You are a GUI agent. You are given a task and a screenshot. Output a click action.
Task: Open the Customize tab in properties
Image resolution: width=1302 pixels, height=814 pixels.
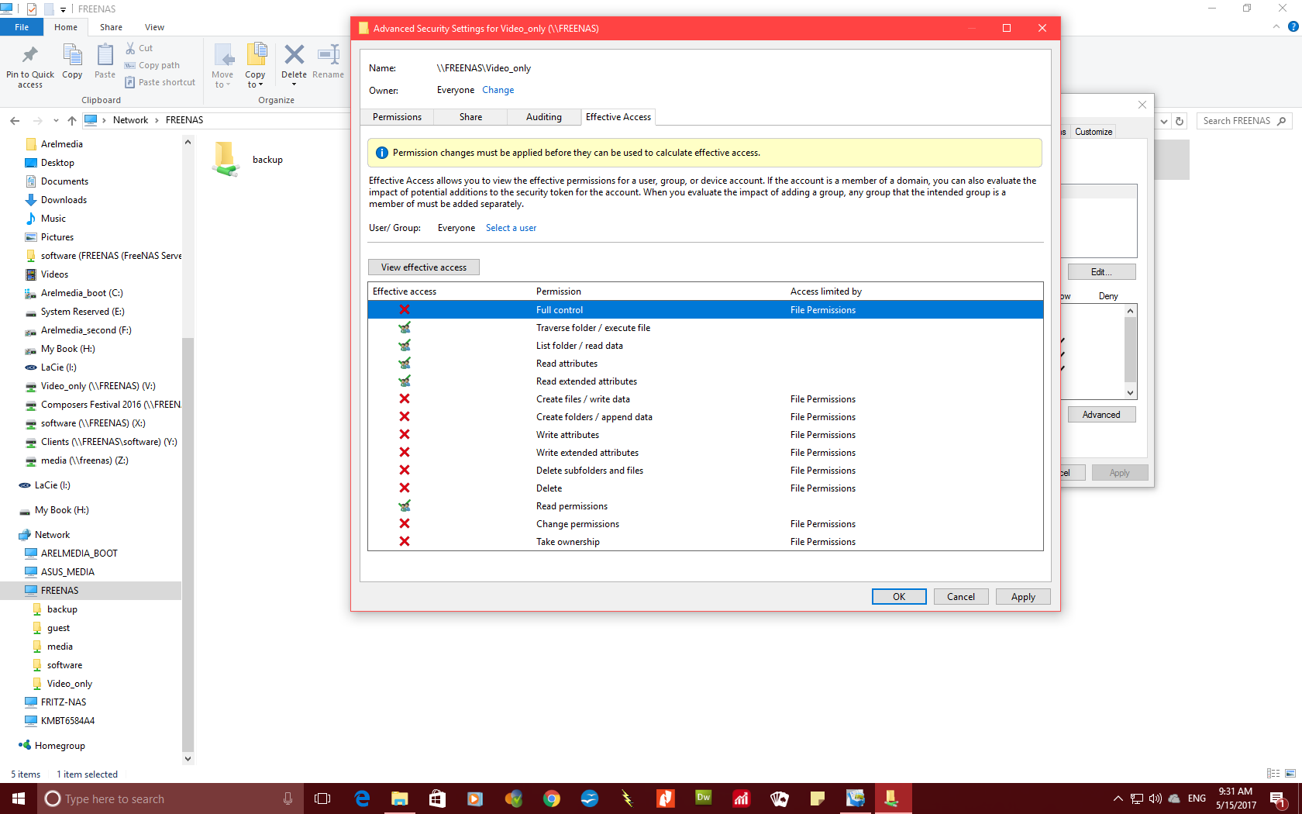[x=1094, y=132]
